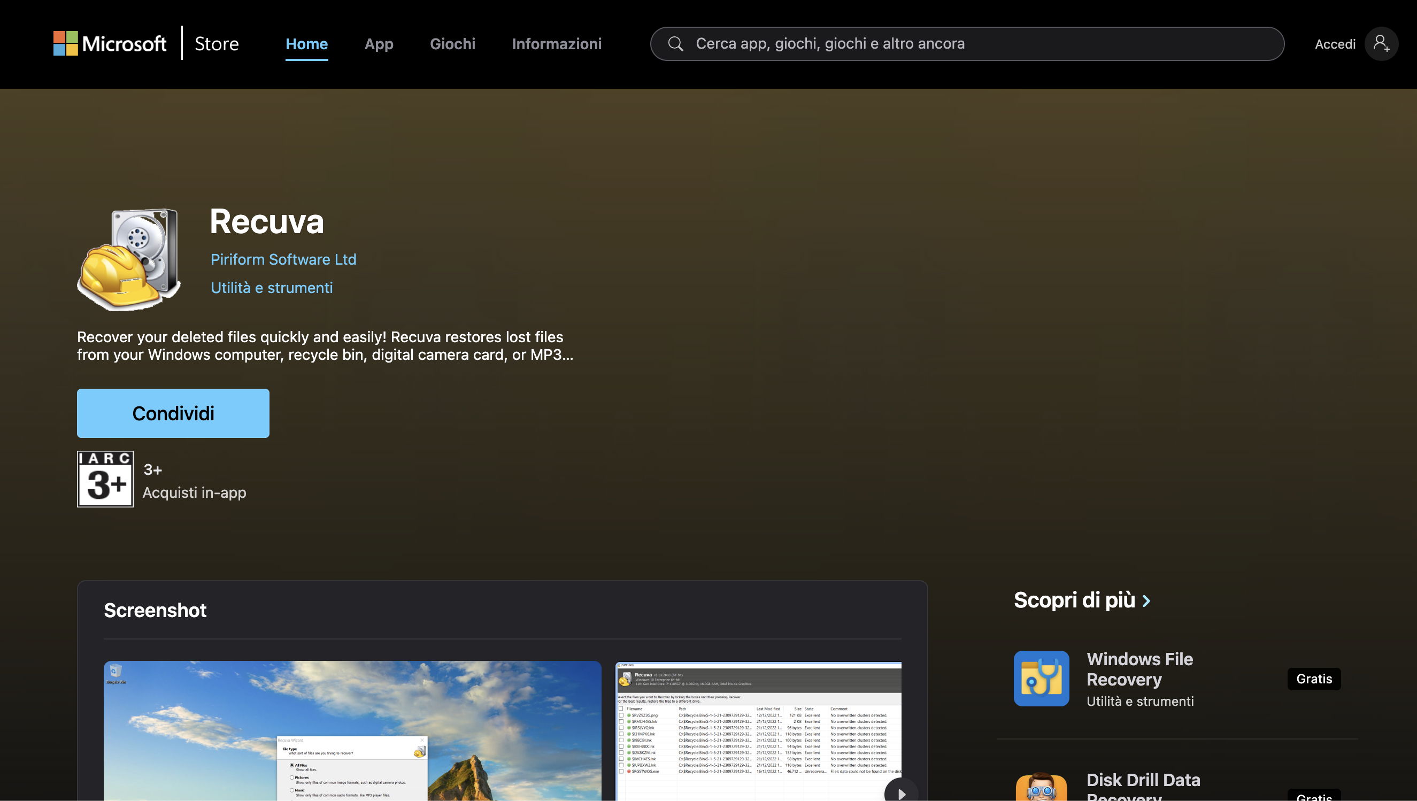Click Accedi sign-in link
This screenshot has height=801, width=1417.
[1335, 44]
